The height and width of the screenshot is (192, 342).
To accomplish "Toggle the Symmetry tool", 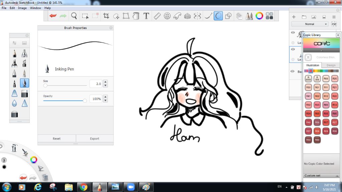I will 197,16.
